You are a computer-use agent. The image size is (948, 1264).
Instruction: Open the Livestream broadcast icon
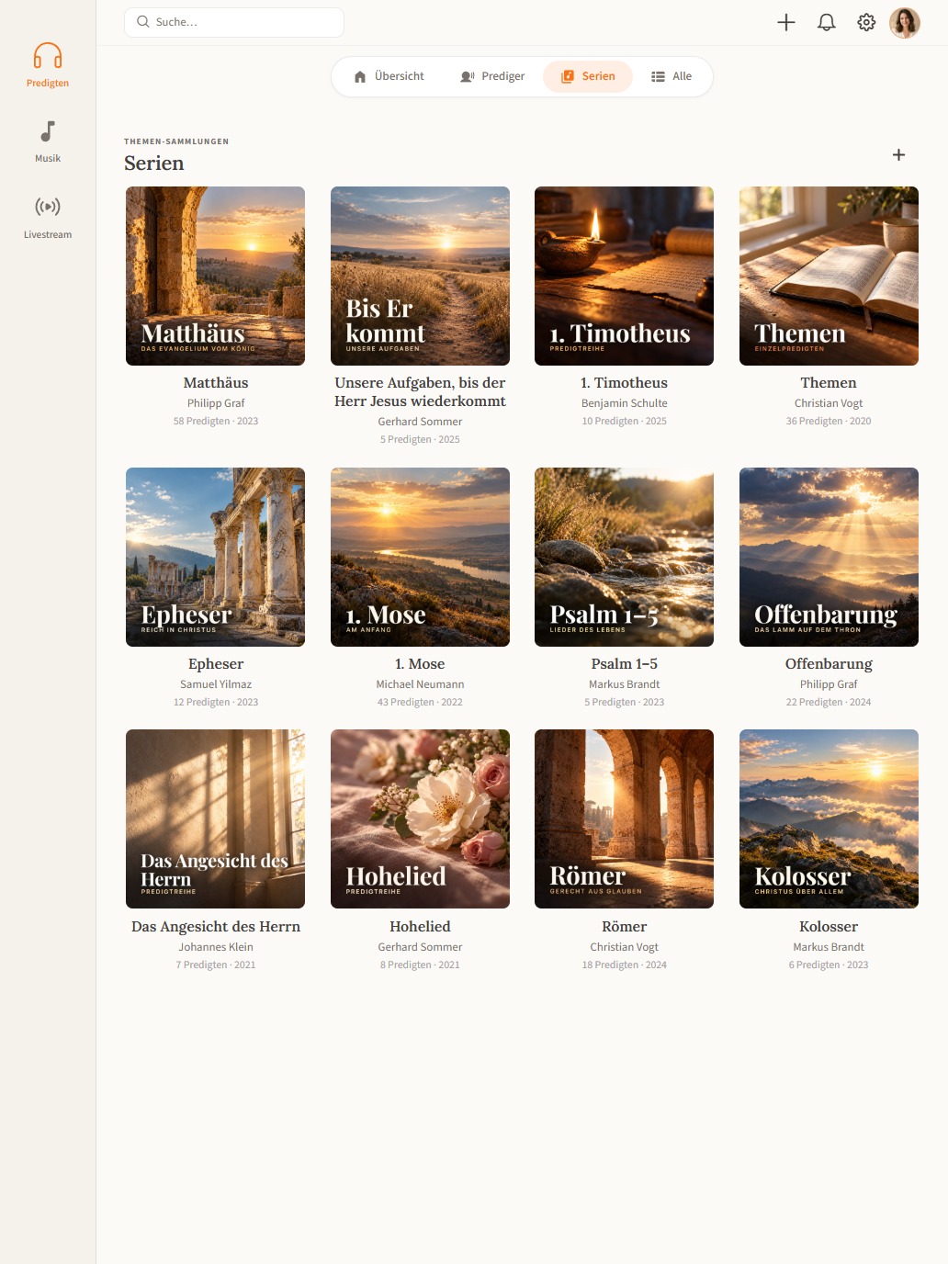[48, 207]
